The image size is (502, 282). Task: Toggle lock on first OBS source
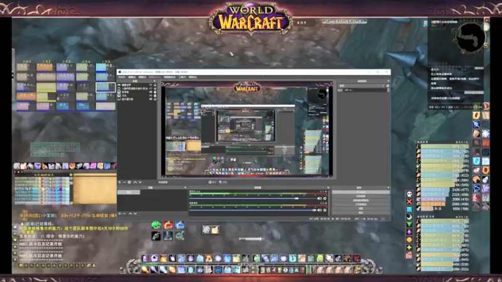click(155, 85)
